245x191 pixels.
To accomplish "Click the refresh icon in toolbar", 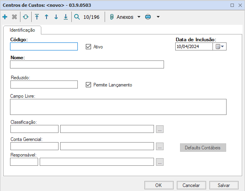I will coord(26,17).
